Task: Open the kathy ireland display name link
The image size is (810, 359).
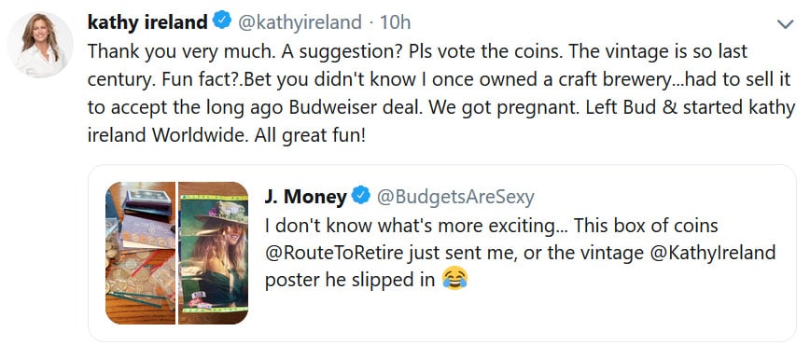Action: [x=147, y=21]
